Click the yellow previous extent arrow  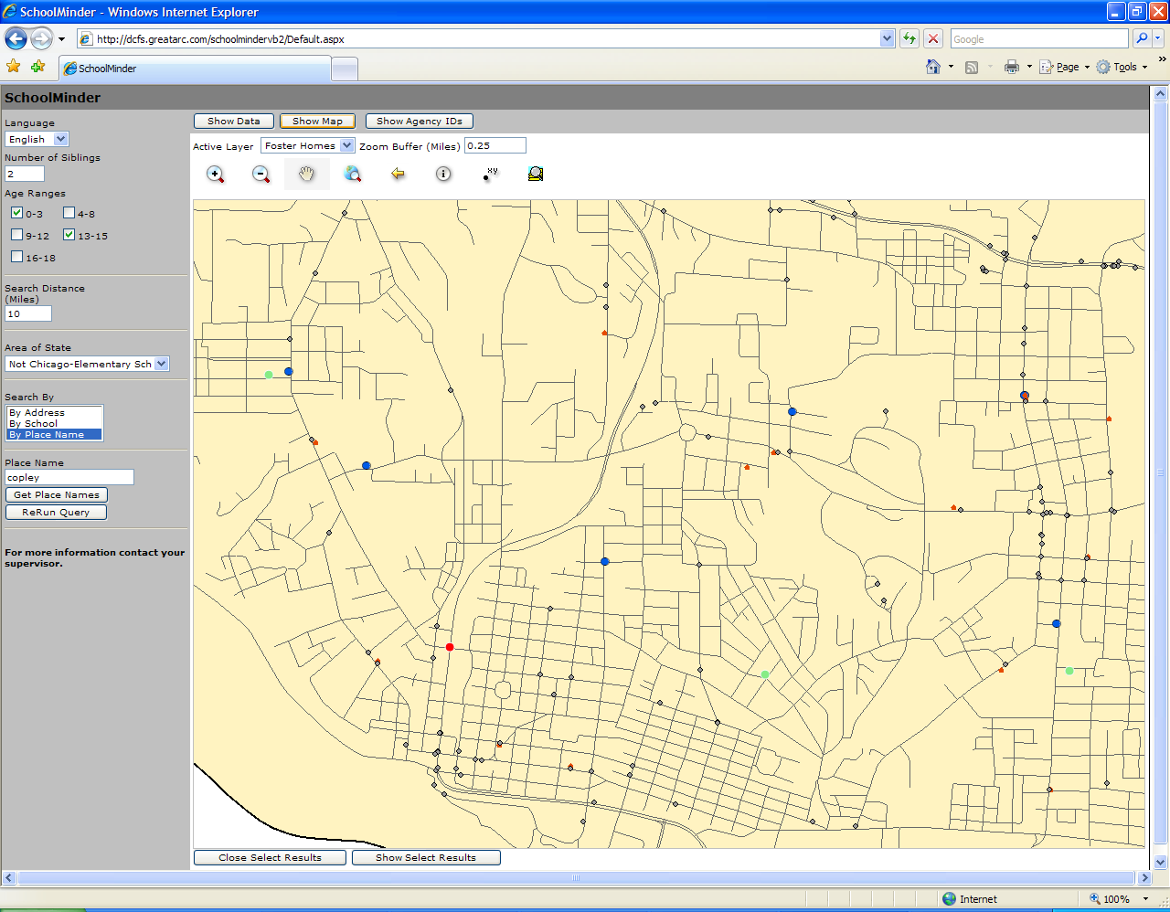pyautogui.click(x=399, y=175)
